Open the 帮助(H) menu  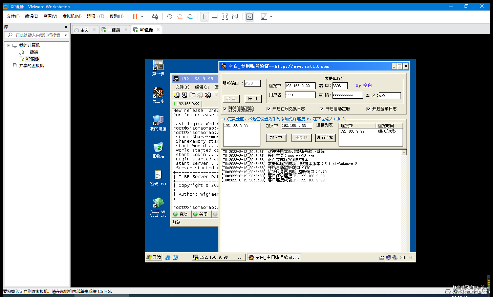[116, 16]
